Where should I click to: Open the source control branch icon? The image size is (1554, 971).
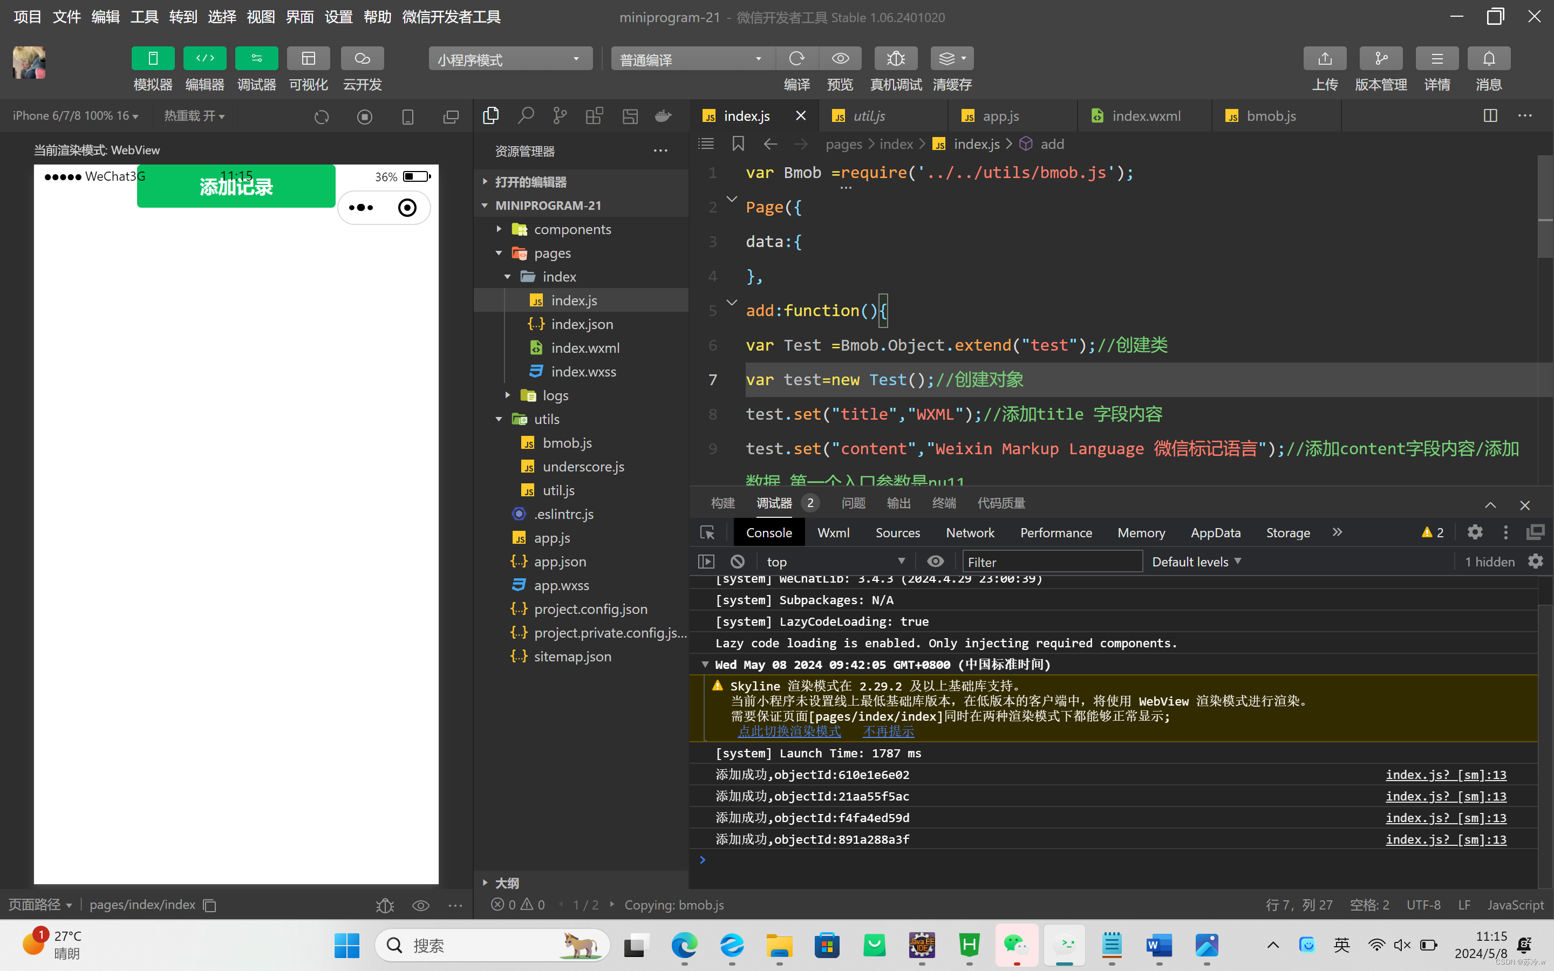click(x=560, y=115)
